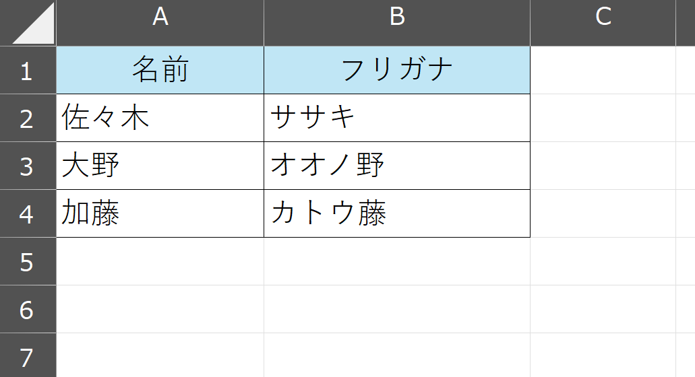Screen dimensions: 695x377
Task: Select the cell containing オオノ野
Action: 397,166
